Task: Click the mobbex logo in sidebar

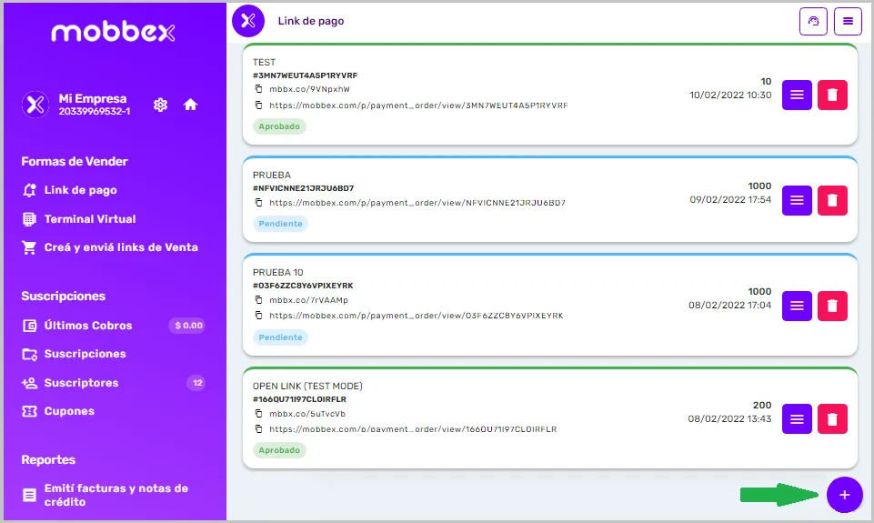Action: click(113, 33)
